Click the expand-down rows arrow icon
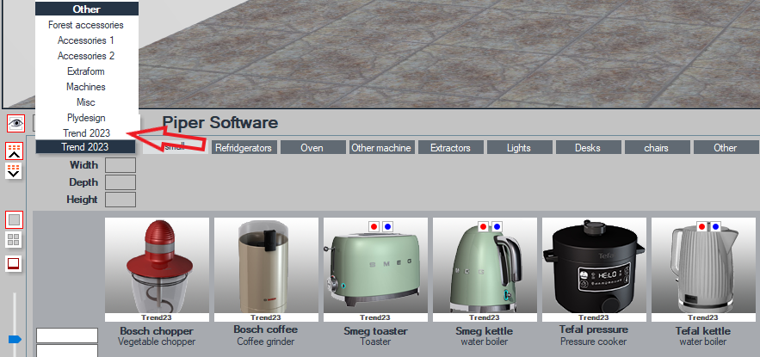The width and height of the screenshot is (760, 357). pos(15,170)
